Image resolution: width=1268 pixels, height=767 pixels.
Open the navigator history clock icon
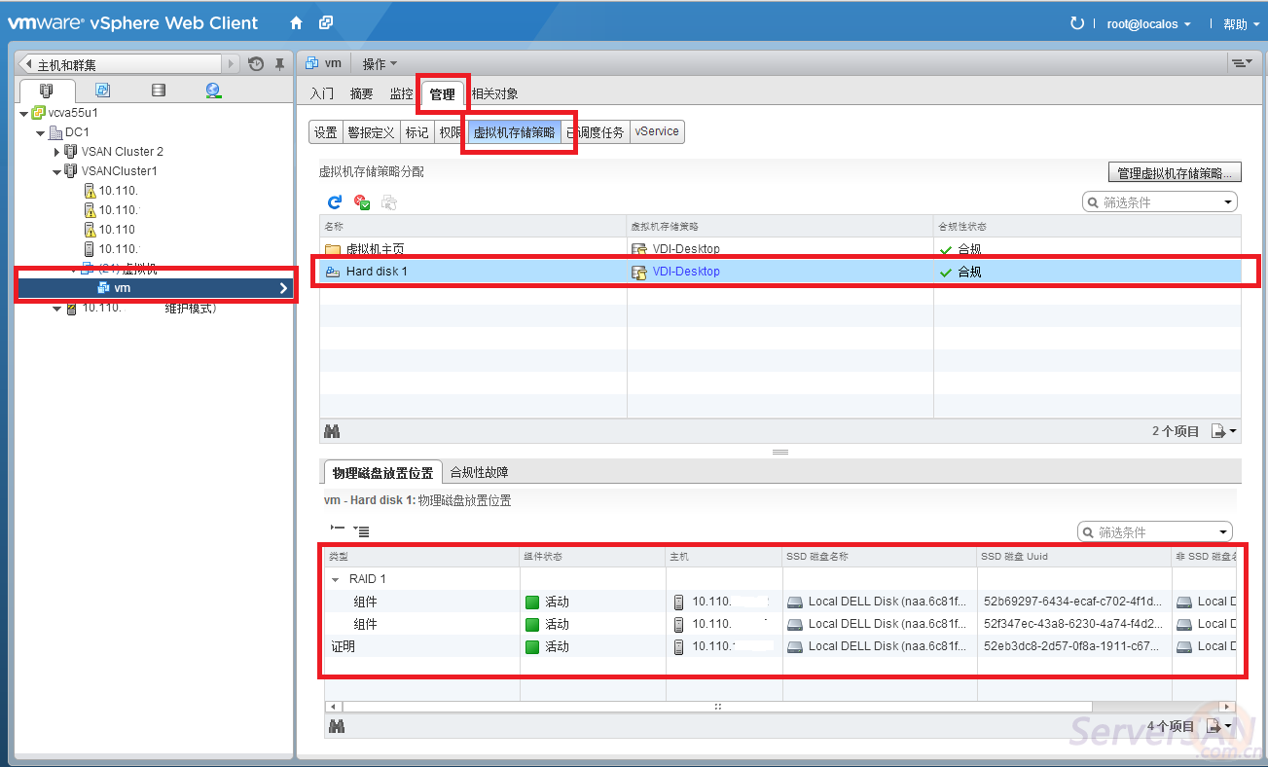(256, 64)
